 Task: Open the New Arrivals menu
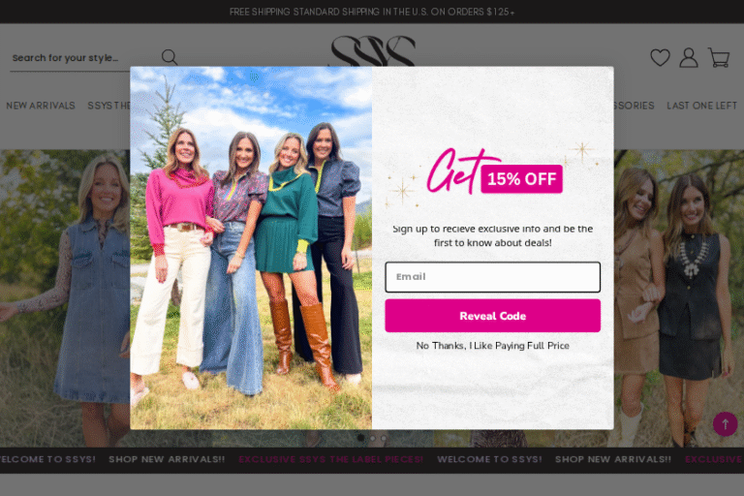(41, 106)
